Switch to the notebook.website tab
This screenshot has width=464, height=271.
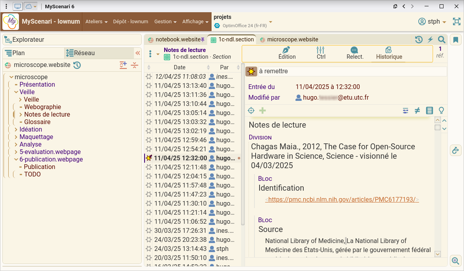tap(174, 39)
